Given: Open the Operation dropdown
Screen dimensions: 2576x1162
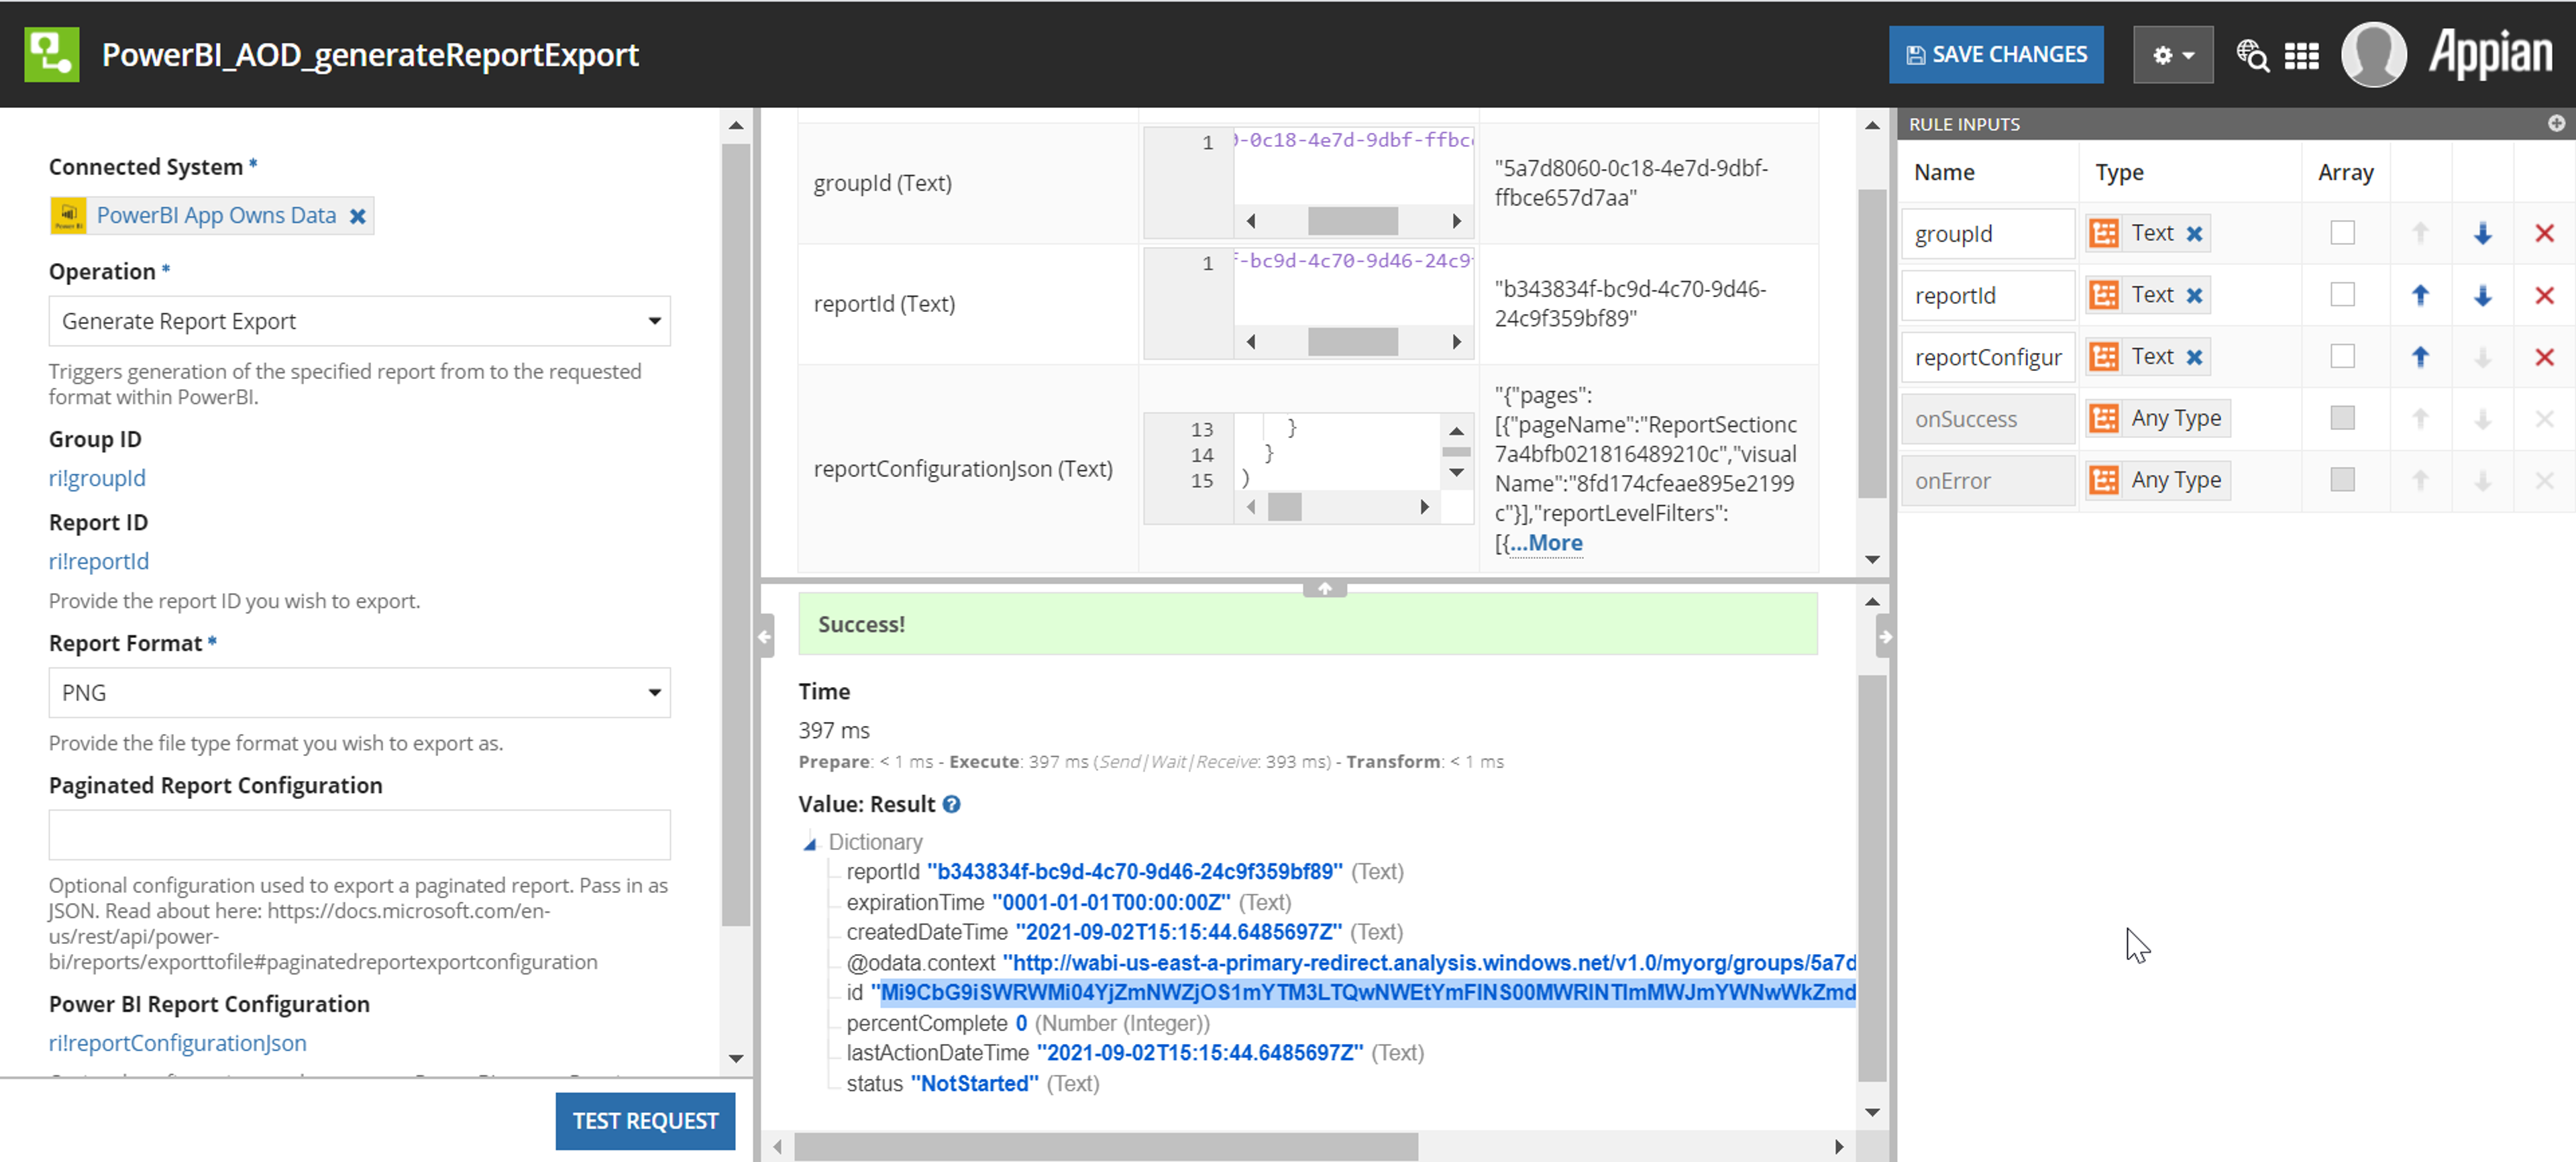Looking at the screenshot, I should pos(359,321).
